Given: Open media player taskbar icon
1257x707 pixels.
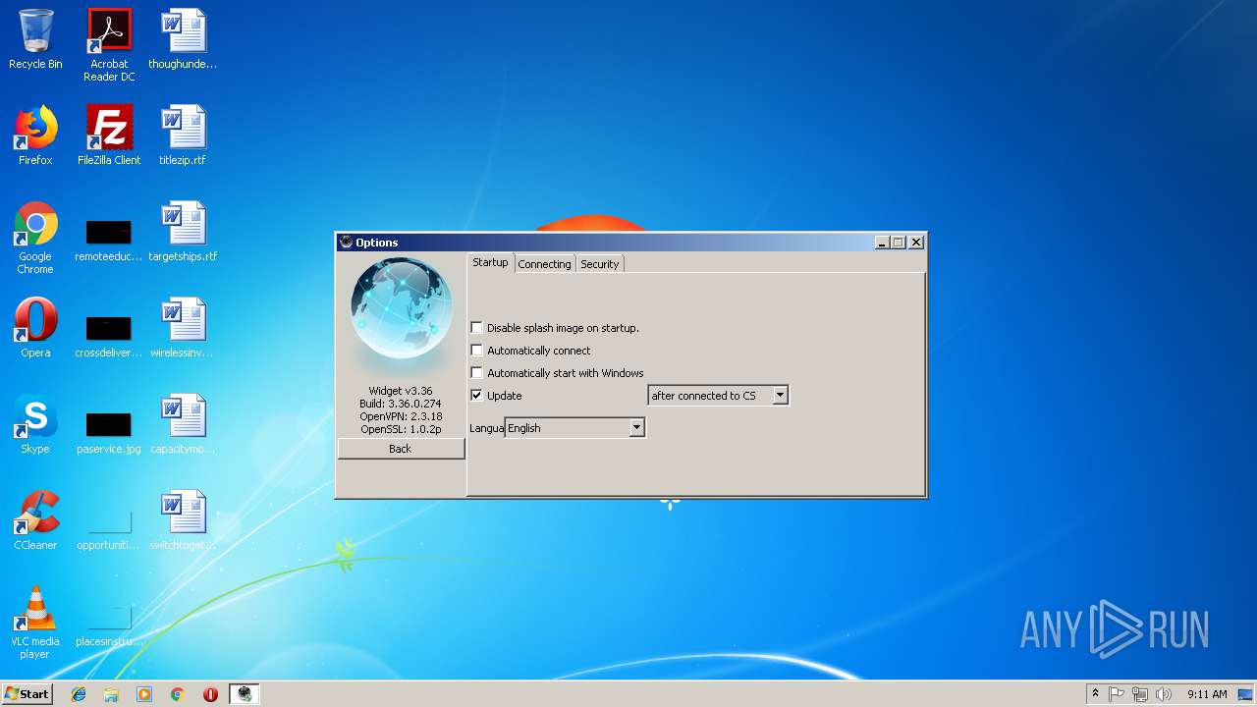Looking at the screenshot, I should [x=144, y=694].
